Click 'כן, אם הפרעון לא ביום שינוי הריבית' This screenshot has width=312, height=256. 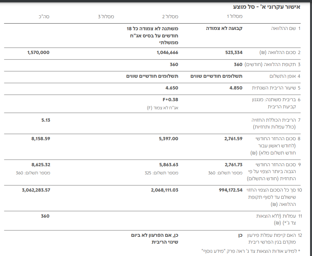[155, 239]
